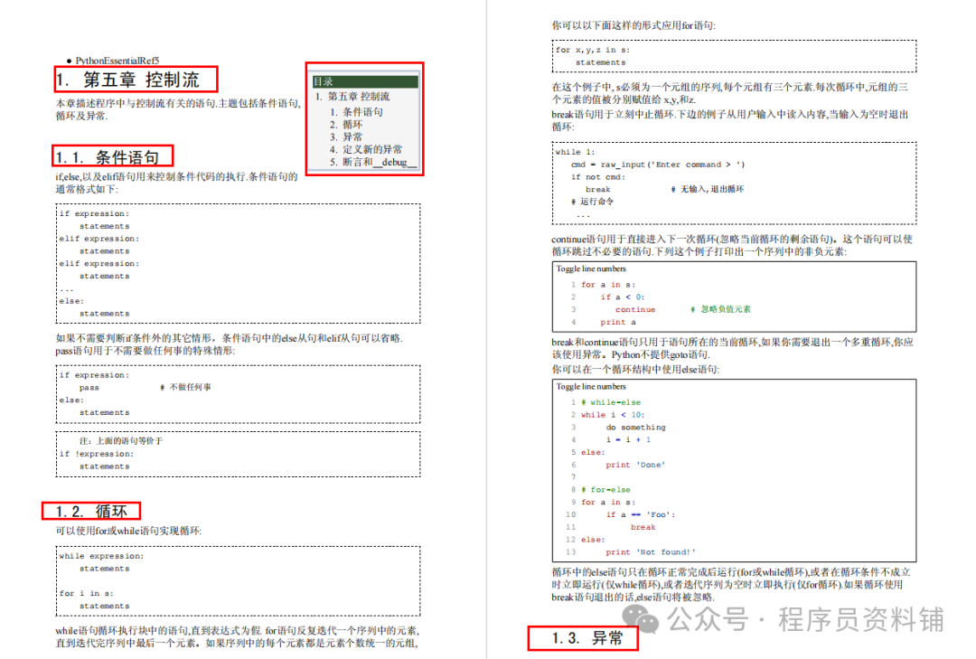The width and height of the screenshot is (976, 659).
Task: Click the note '注: 上面的语句等价于'
Action: (x=121, y=441)
